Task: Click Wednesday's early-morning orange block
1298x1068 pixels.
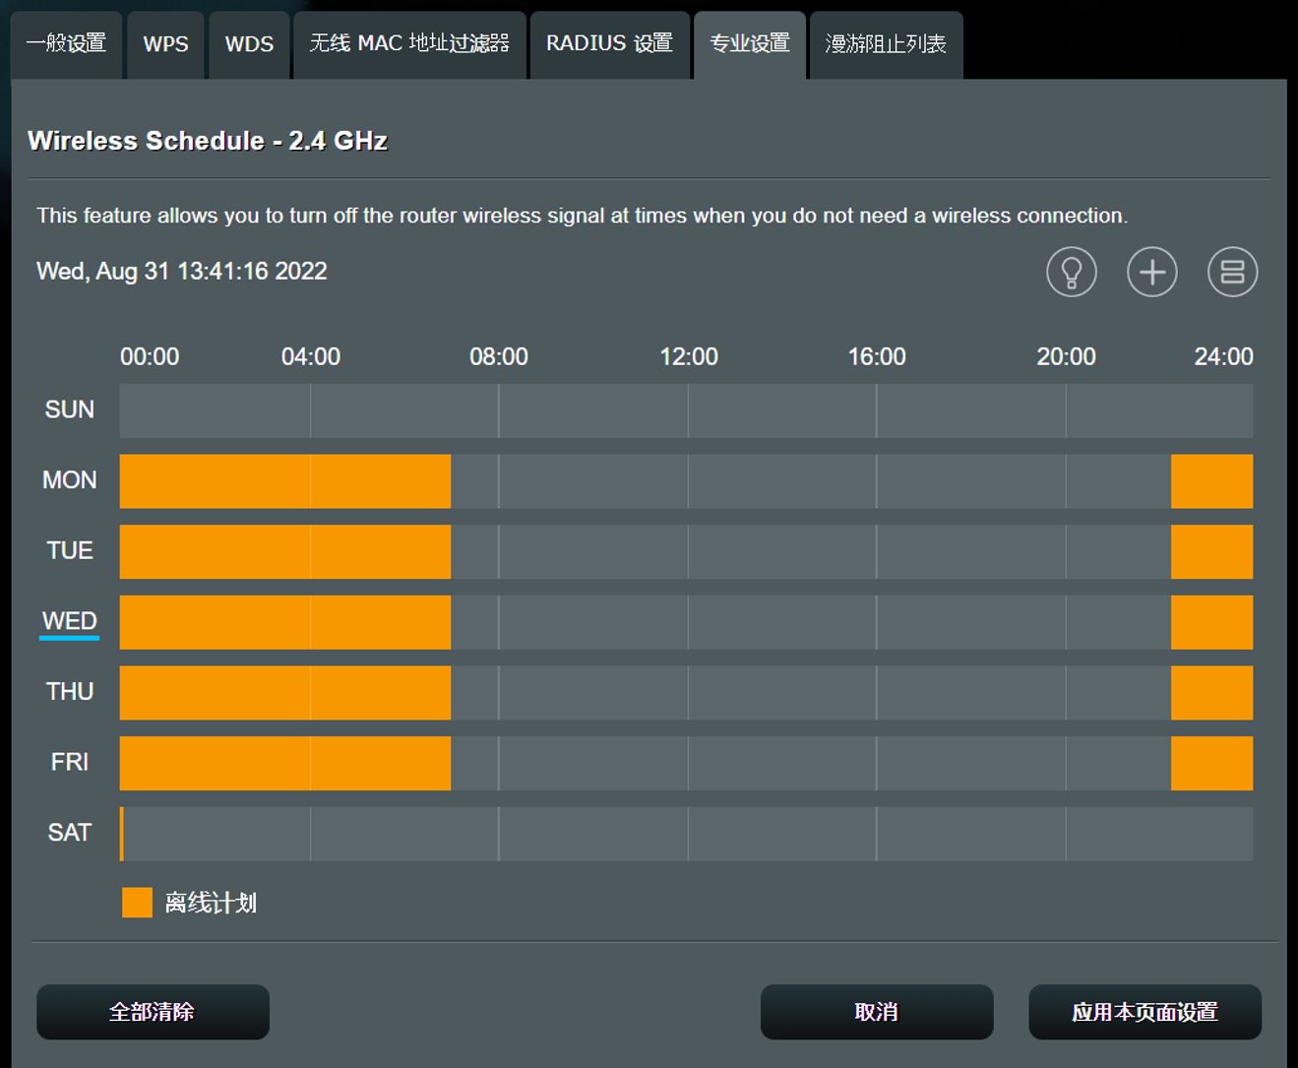Action: click(x=285, y=622)
